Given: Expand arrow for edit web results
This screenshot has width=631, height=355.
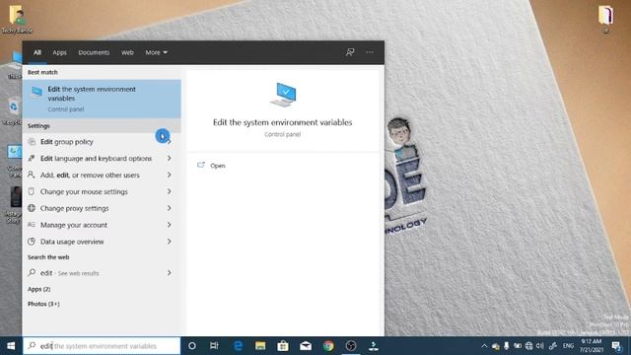Looking at the screenshot, I should pos(170,273).
